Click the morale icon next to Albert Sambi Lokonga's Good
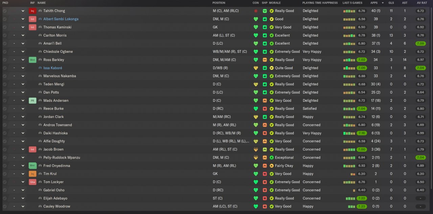433x214 pixels. pyautogui.click(x=272, y=19)
